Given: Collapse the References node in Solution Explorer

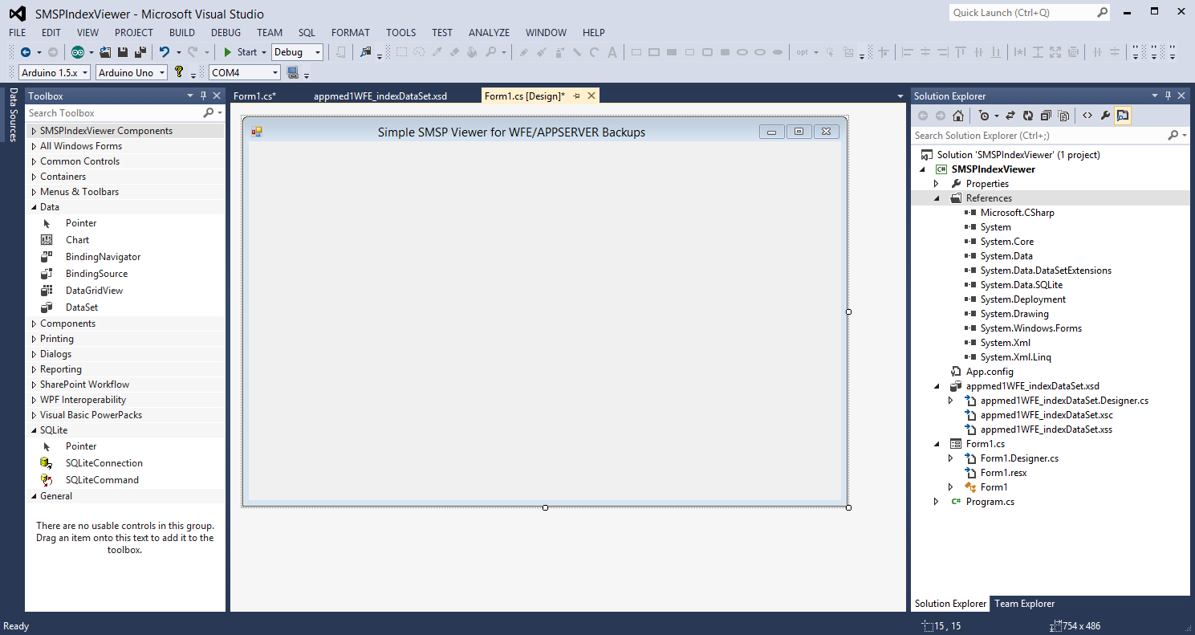Looking at the screenshot, I should (937, 198).
